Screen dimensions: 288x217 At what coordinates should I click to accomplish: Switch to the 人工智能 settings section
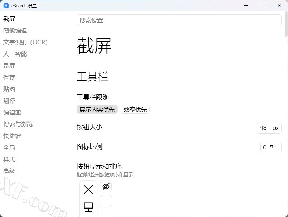[x=15, y=54]
